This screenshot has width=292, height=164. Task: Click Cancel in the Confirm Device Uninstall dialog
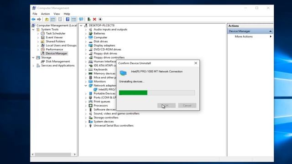[x=187, y=105]
